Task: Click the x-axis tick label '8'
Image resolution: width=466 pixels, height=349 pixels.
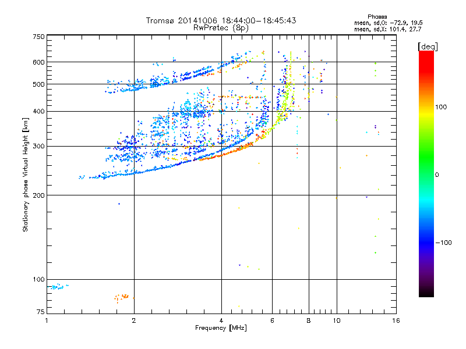Action: tap(309, 320)
